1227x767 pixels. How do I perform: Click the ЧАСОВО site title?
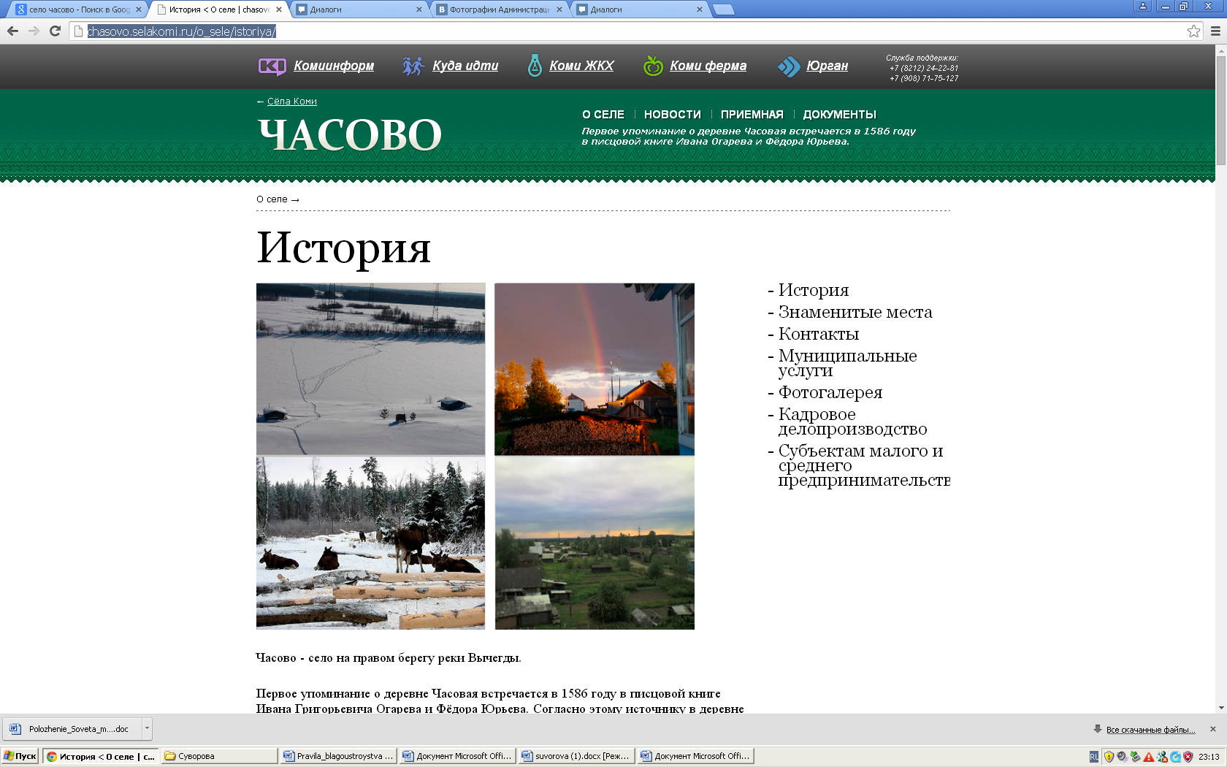coord(350,135)
